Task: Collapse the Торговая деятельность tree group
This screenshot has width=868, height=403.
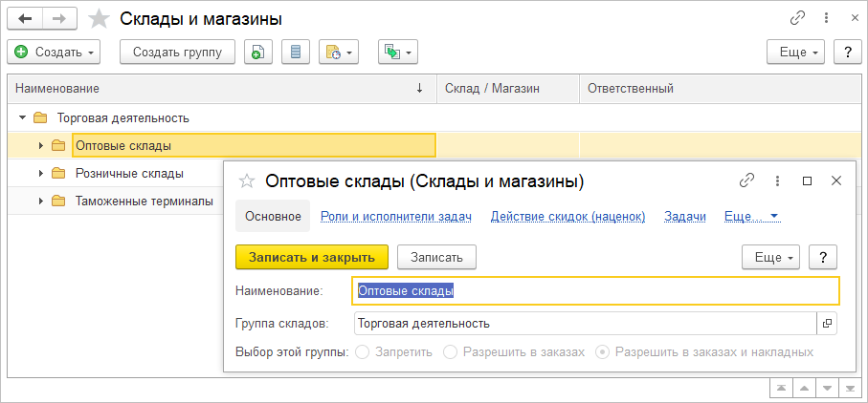Action: (22, 118)
